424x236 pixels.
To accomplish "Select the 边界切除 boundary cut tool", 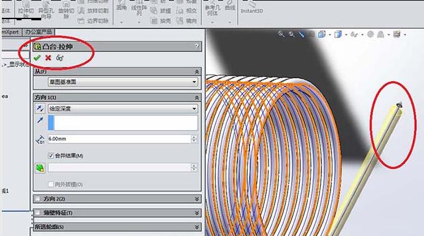I will pyautogui.click(x=93, y=21).
